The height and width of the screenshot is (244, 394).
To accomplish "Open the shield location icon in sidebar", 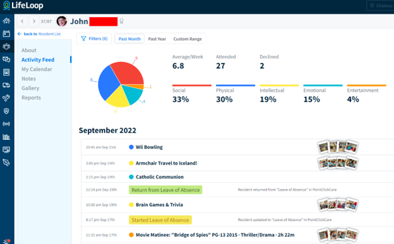I will (6, 111).
